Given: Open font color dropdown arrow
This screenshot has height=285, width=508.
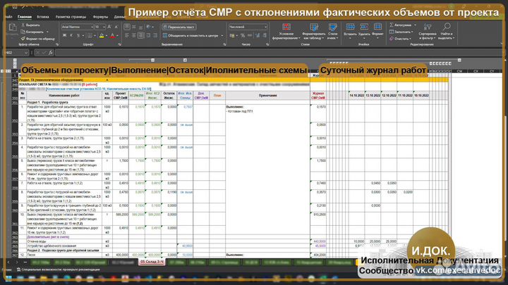Looking at the screenshot, I should (117, 36).
